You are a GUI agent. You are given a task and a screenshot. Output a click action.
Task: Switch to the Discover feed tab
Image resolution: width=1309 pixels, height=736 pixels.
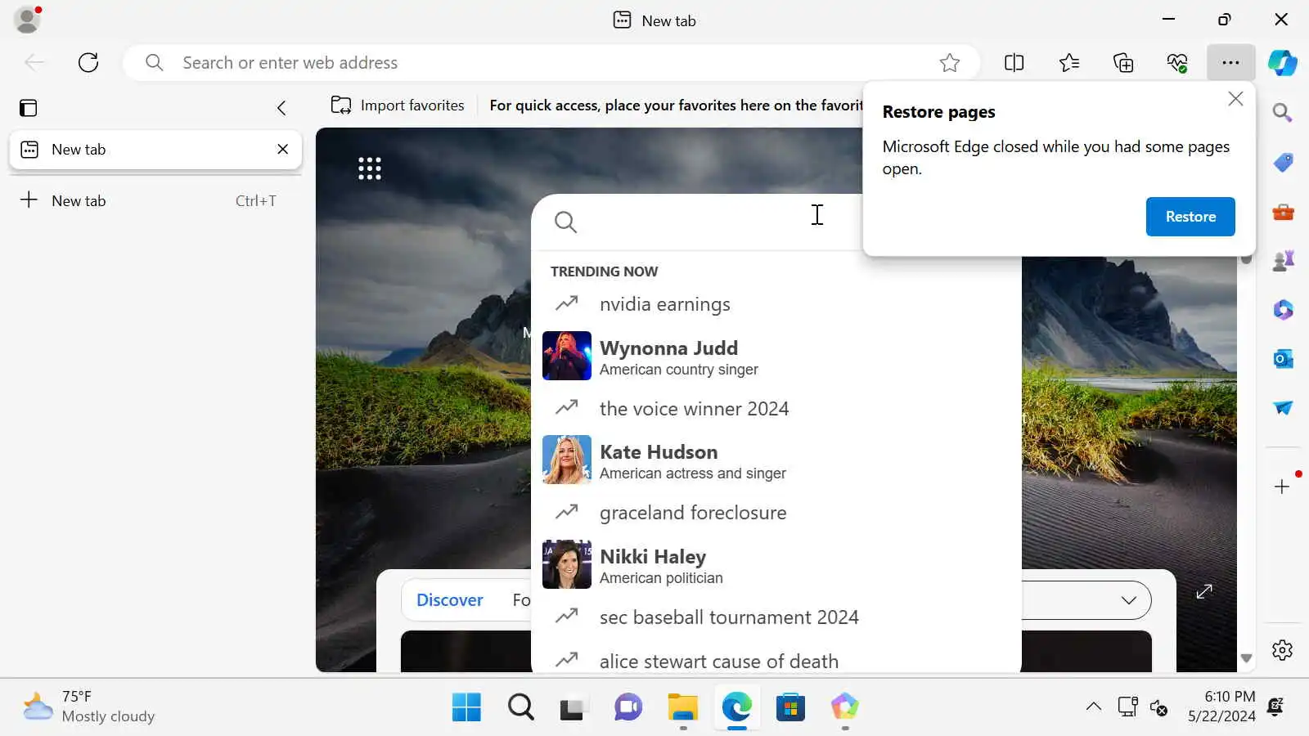click(x=450, y=600)
